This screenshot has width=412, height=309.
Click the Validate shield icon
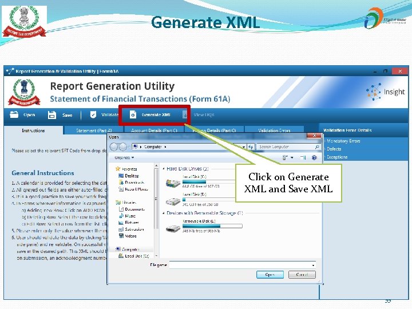point(93,114)
